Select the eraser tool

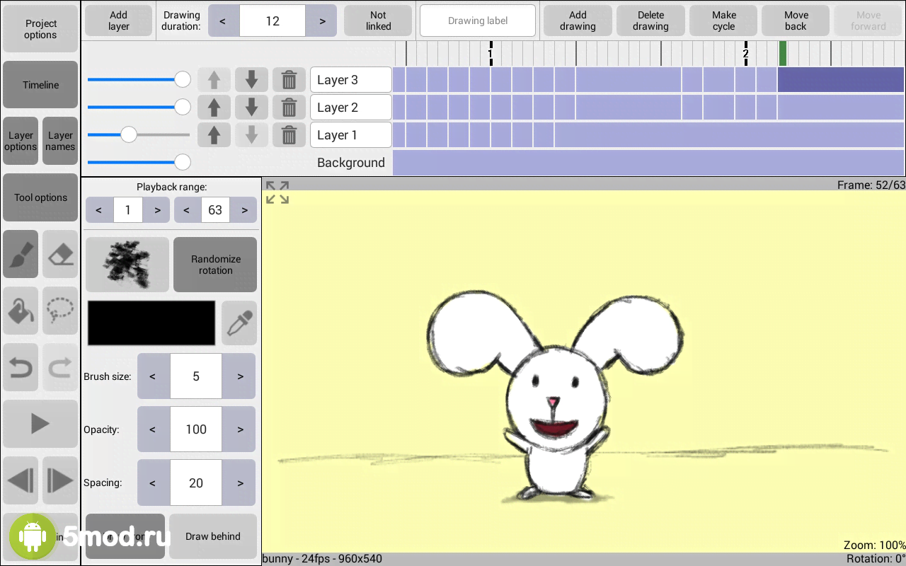tap(60, 254)
